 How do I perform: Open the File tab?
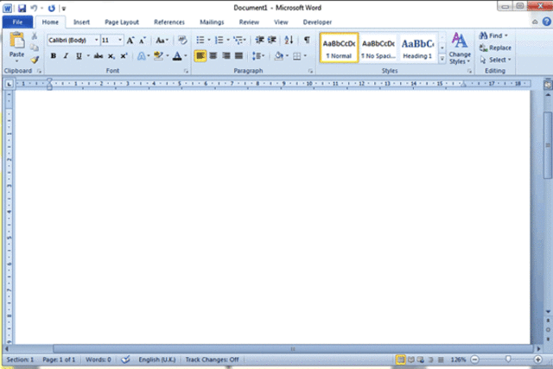(x=17, y=22)
